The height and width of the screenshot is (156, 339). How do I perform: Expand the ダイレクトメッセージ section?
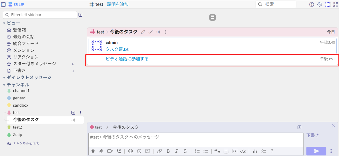pyautogui.click(x=4, y=78)
